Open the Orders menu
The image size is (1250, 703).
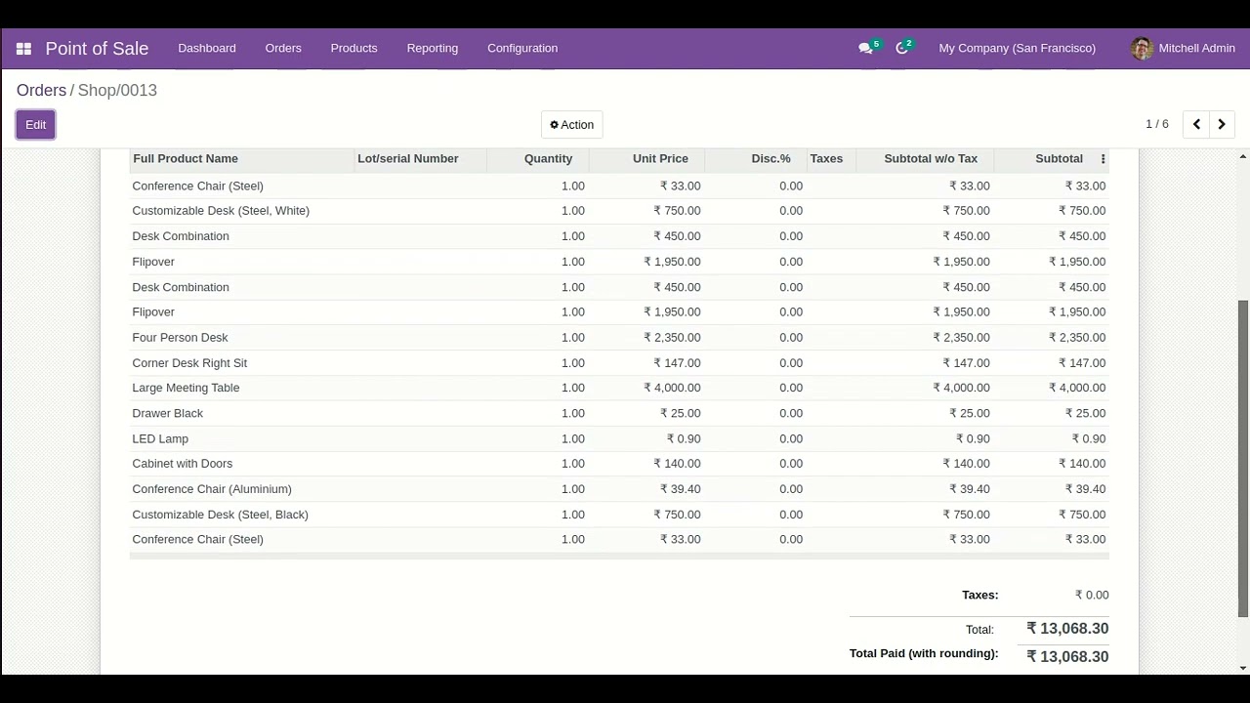(283, 48)
